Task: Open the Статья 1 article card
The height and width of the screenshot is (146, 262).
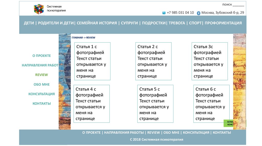Action: [x=92, y=61]
